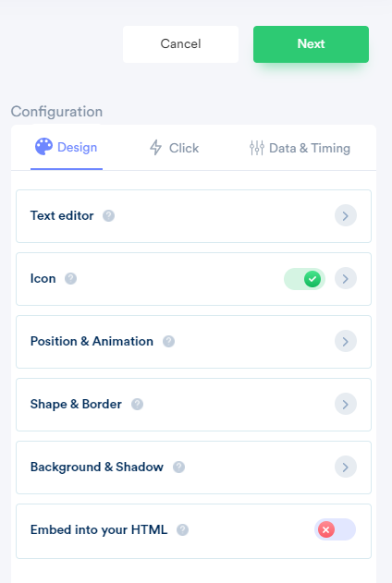The width and height of the screenshot is (392, 583).
Task: Click the Design palette icon
Action: click(x=43, y=147)
